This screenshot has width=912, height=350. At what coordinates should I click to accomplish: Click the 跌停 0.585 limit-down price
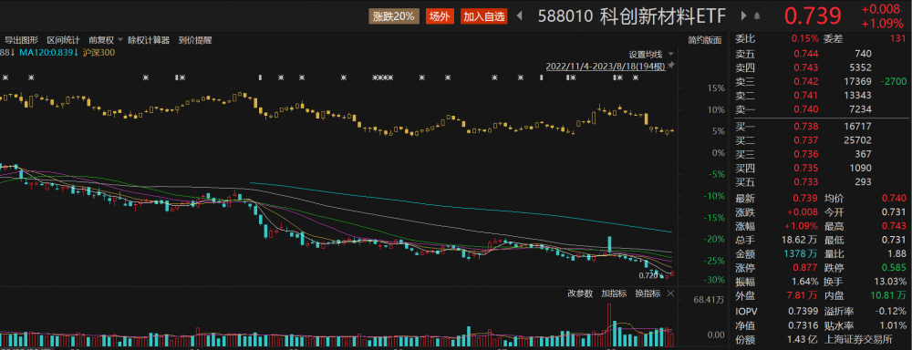click(894, 268)
